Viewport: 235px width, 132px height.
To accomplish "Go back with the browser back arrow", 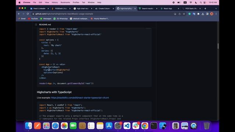I will click(x=19, y=14).
